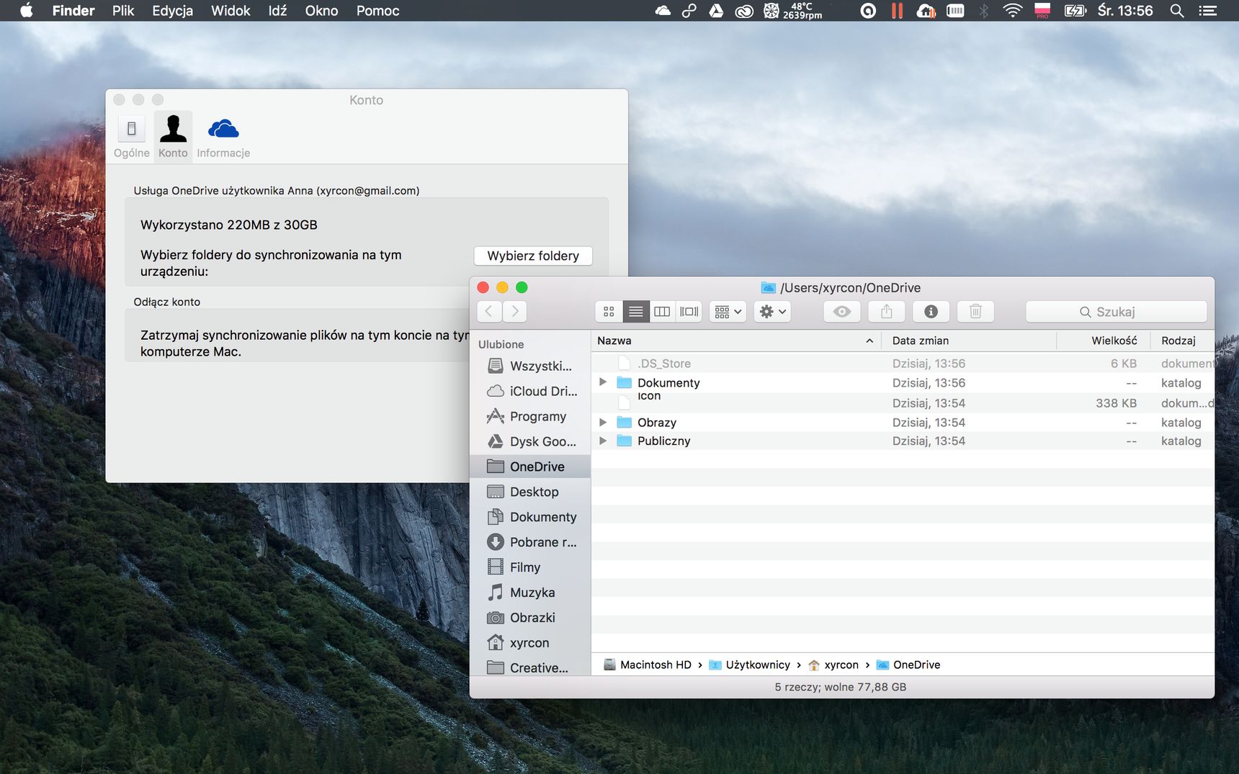The image size is (1239, 774).
Task: Click the fan temperature menu bar icon
Action: 792,11
